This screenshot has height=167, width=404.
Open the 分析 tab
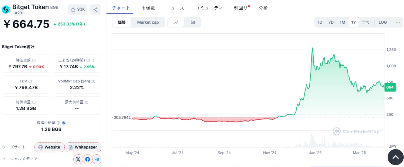[263, 8]
